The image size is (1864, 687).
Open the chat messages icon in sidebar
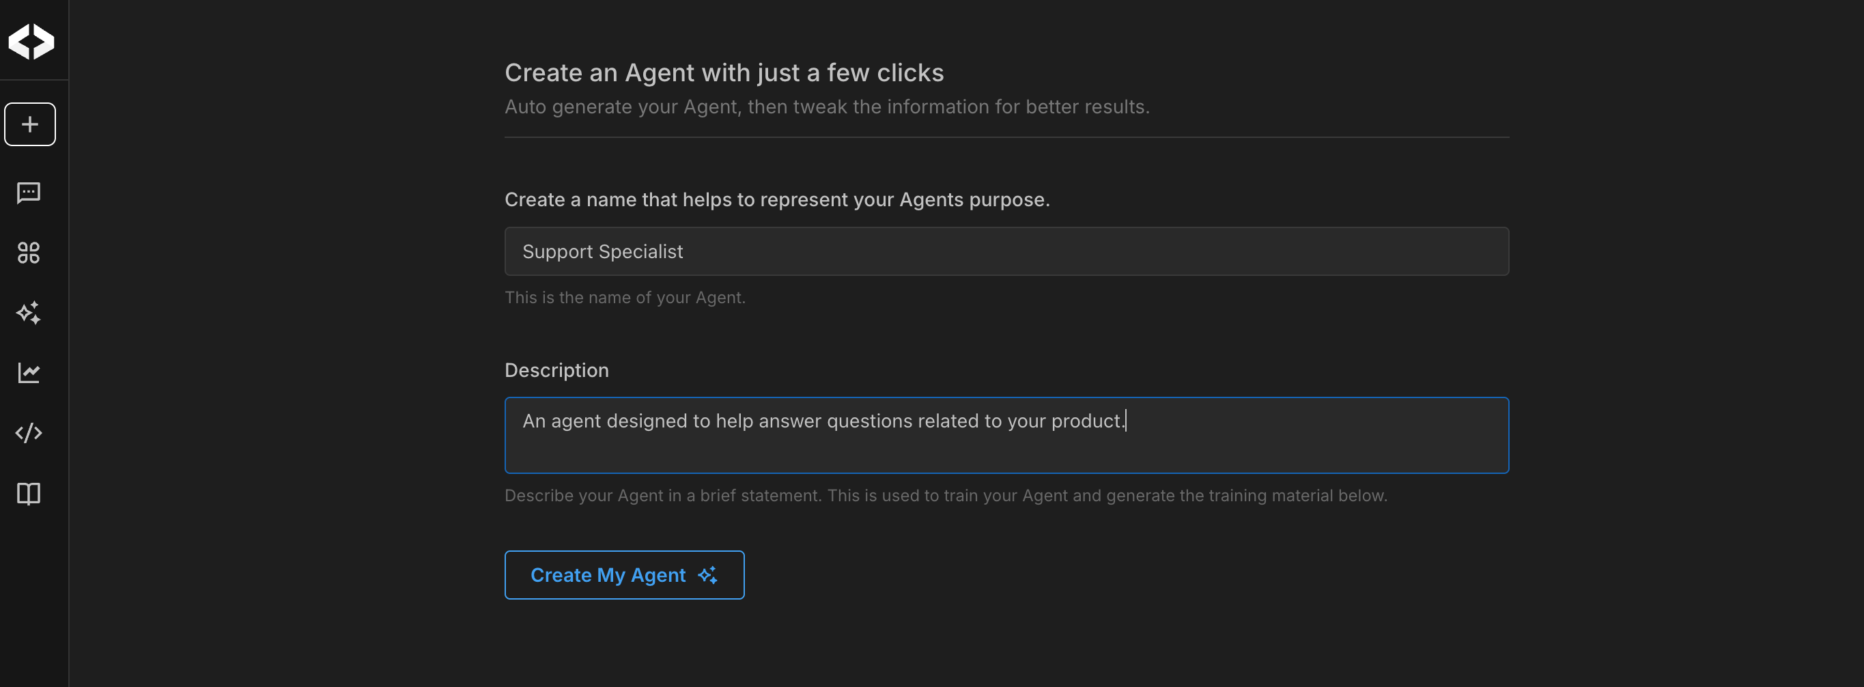29,193
